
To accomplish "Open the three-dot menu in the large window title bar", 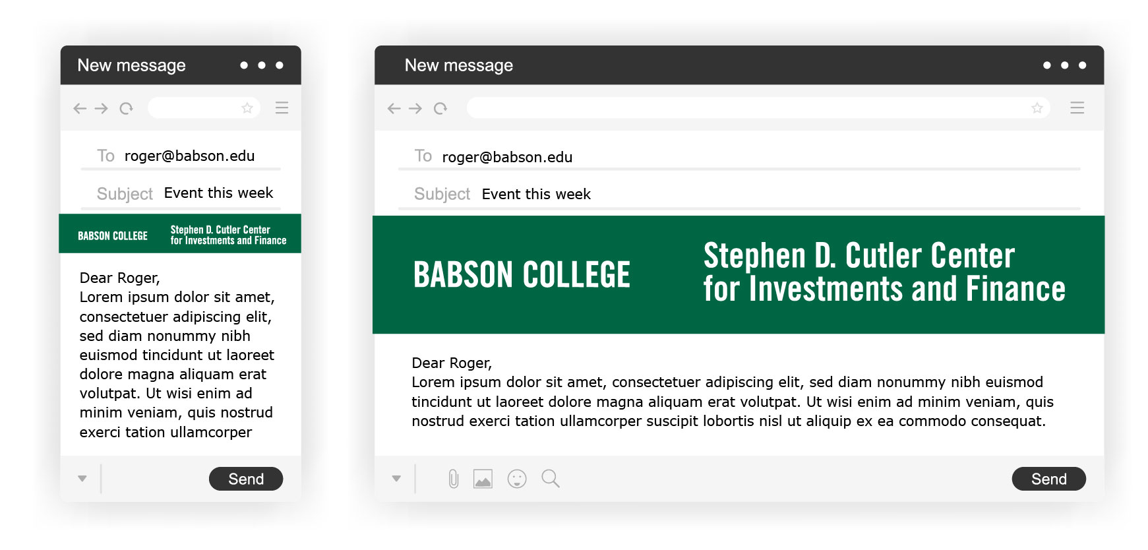I will [x=1064, y=65].
